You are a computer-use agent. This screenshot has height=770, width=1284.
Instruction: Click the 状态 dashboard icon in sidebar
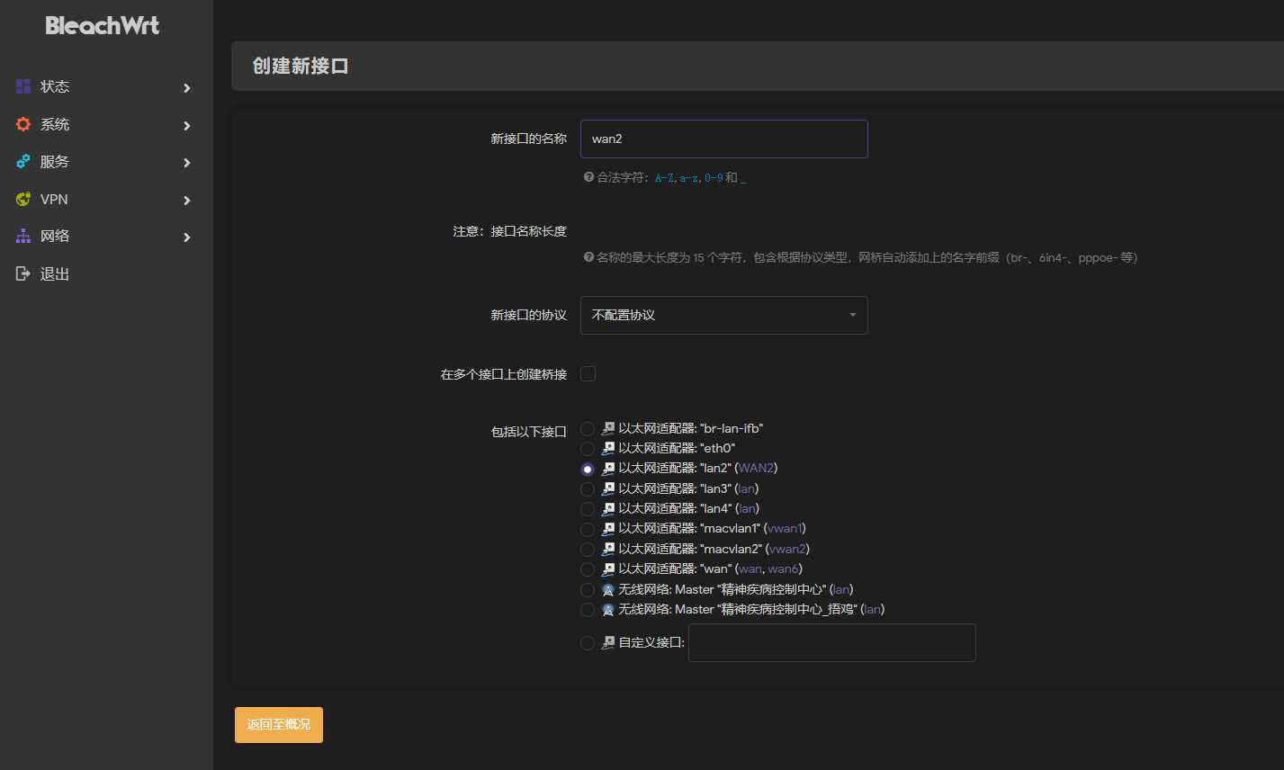[23, 86]
